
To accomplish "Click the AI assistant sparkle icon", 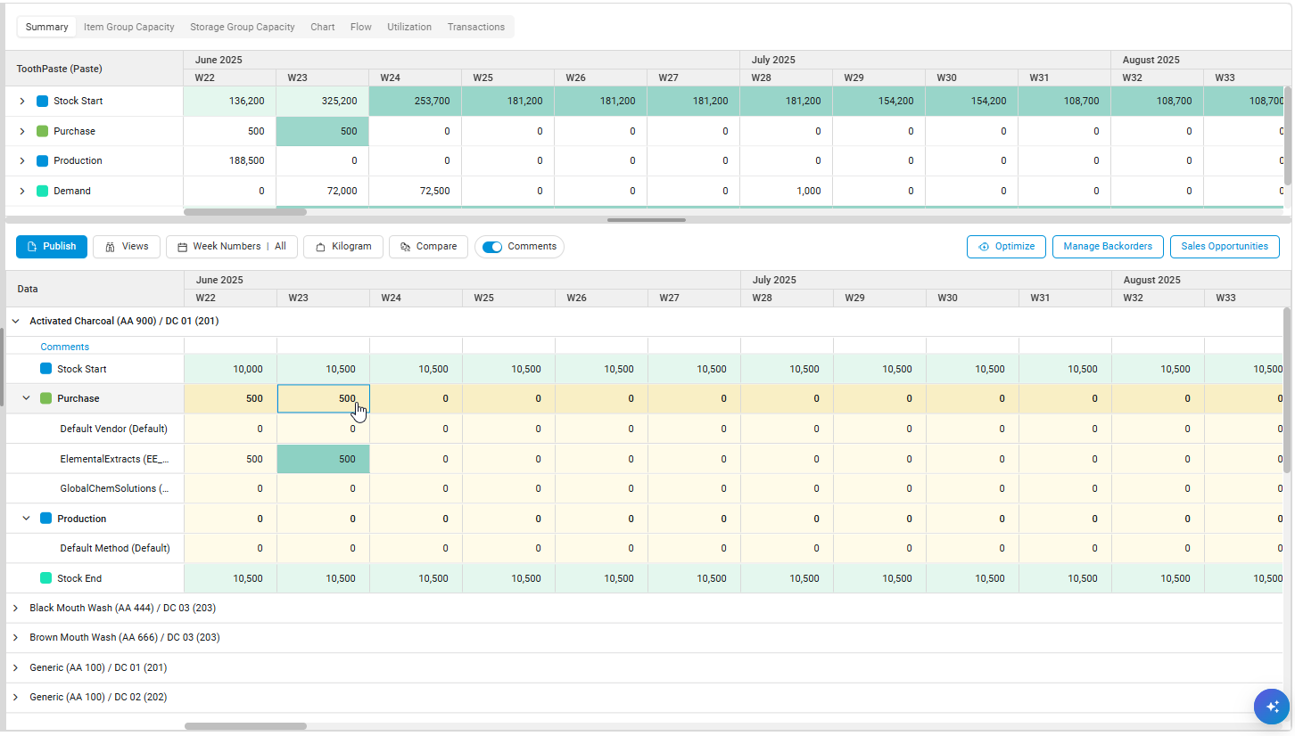I will click(1272, 707).
